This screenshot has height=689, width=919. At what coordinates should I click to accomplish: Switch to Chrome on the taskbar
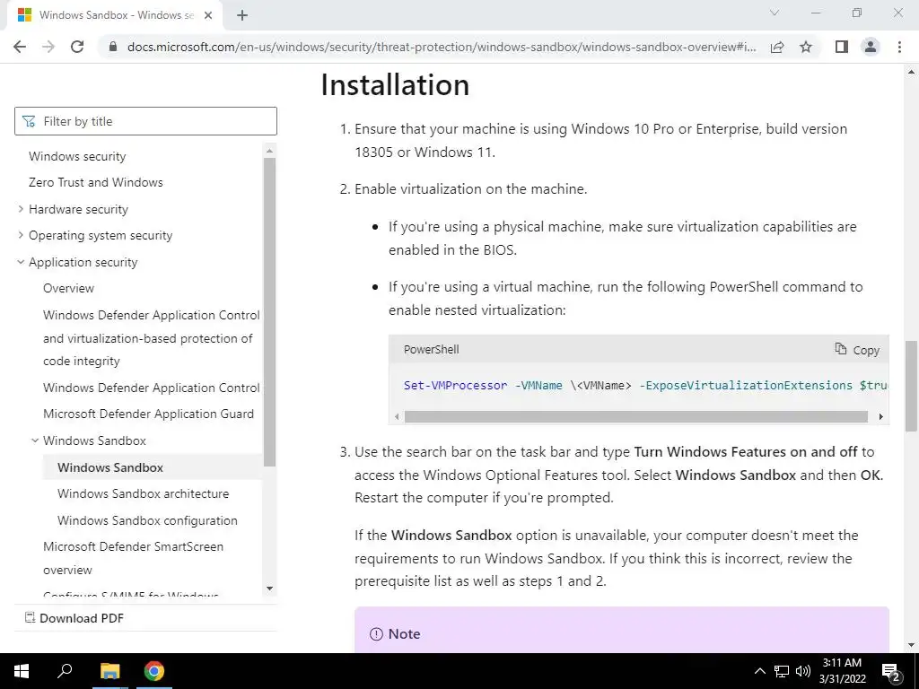point(154,671)
